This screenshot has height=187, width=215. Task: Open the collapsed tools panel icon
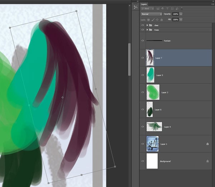[x=135, y=7]
